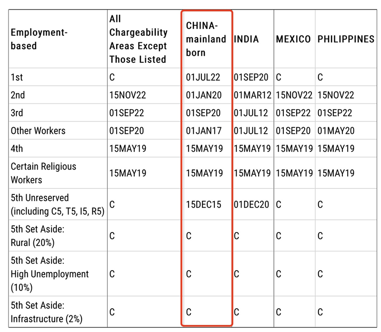Click the '5th Unreserved' row label
This screenshot has width=381, height=332.
point(58,204)
